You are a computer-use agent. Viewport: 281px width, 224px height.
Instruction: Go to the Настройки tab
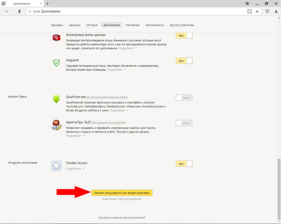(132, 25)
